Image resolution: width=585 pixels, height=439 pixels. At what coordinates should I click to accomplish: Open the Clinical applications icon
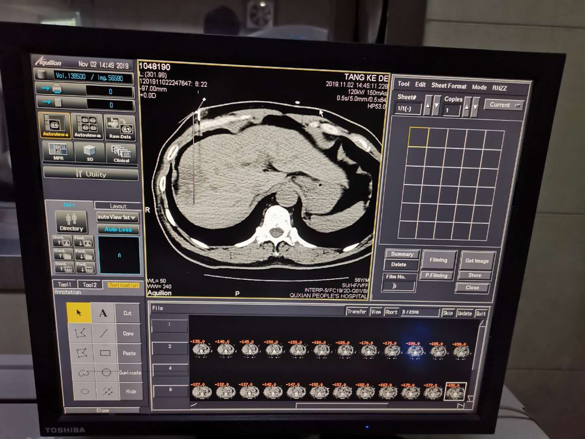[121, 153]
